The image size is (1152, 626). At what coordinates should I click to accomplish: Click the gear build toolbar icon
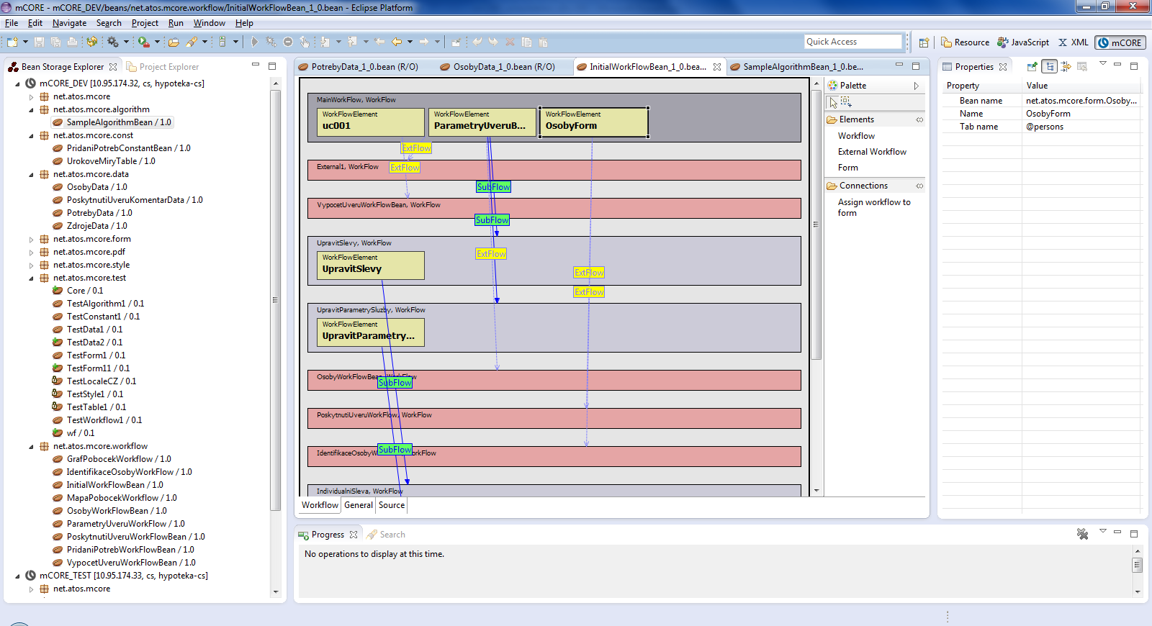[113, 42]
